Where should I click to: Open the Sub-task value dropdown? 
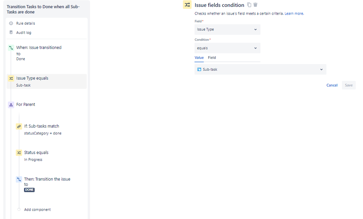tap(260, 69)
